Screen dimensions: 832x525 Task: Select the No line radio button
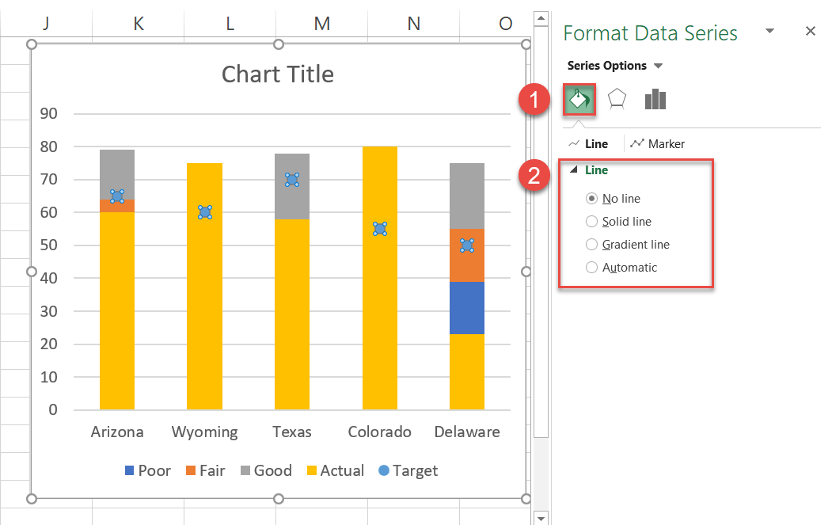591,198
